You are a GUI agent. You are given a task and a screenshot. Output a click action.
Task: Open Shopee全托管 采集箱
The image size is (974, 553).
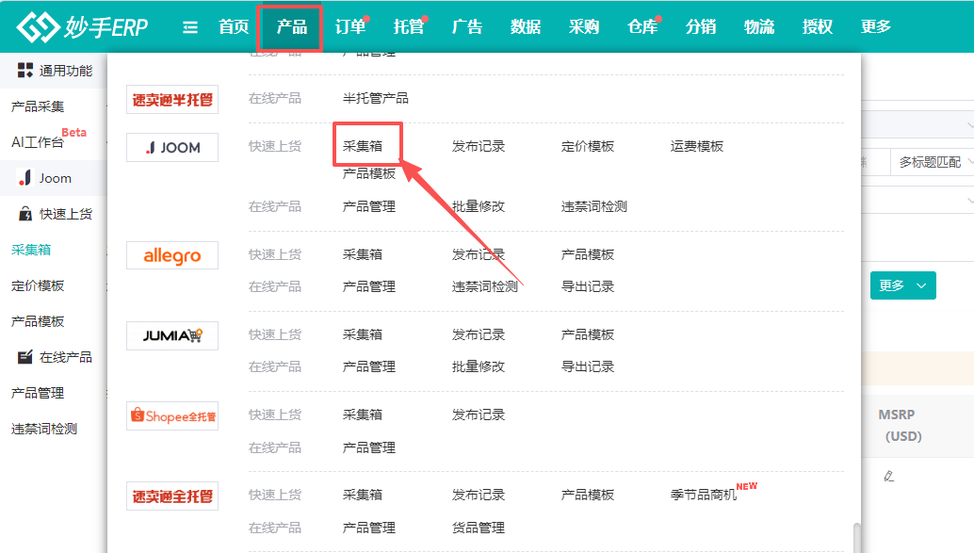363,415
